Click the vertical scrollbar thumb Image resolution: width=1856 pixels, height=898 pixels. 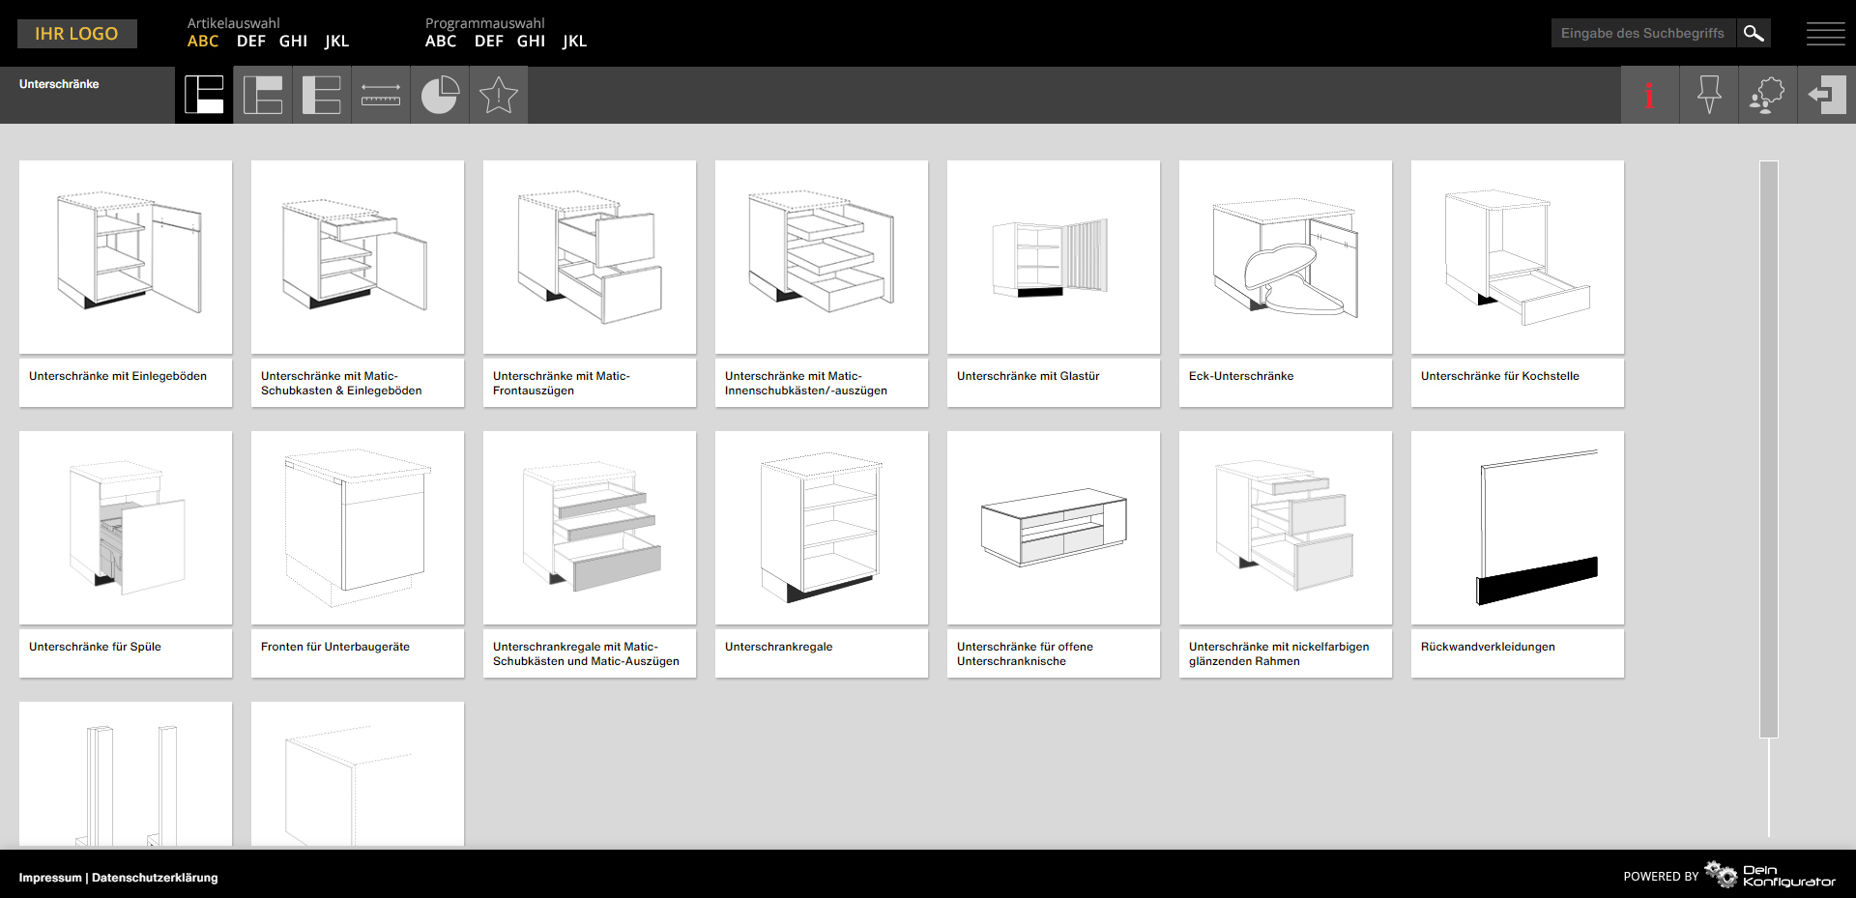click(1768, 449)
